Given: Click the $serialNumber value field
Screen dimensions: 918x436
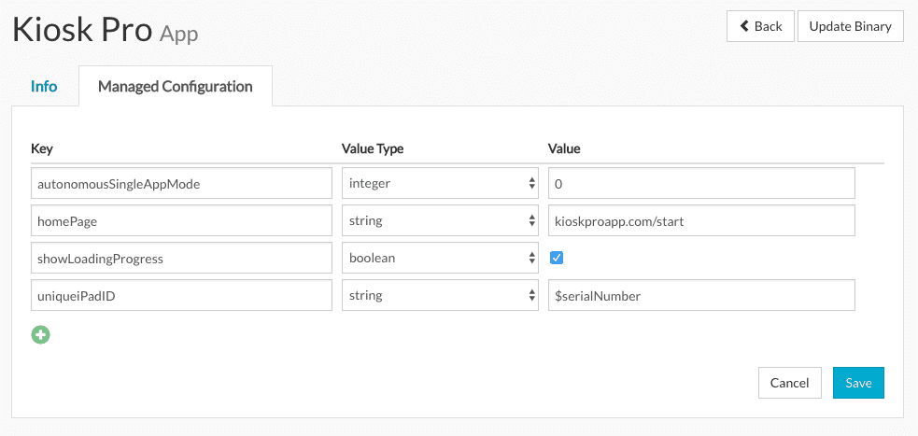Looking at the screenshot, I should click(701, 295).
